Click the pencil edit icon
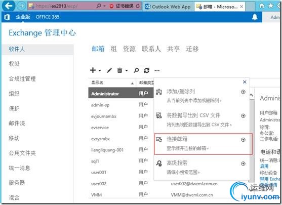Image resolution: width=282 pixels, height=205 pixels. click(109, 70)
